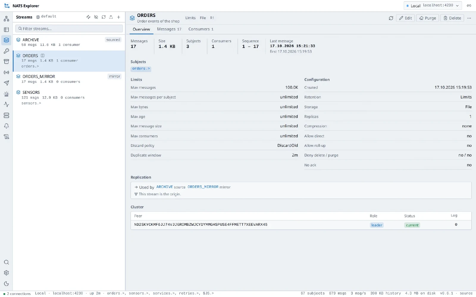This screenshot has width=476, height=297.
Task: Open the ORDERS_MIRROR mirror link in Replication
Action: click(203, 187)
